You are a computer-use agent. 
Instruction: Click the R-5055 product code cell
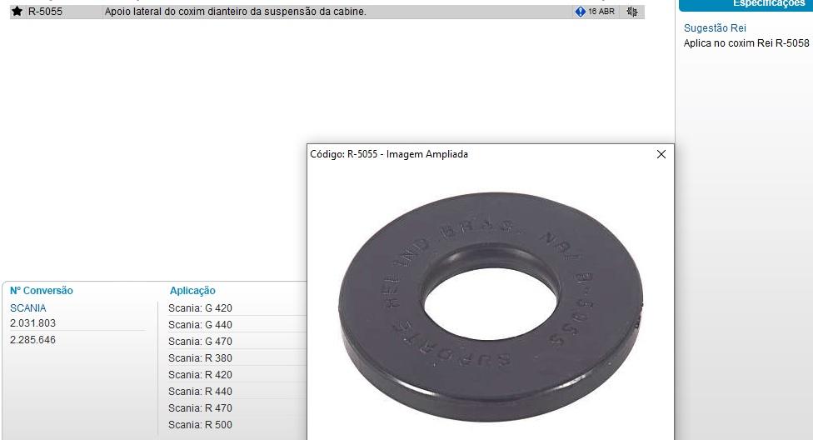pyautogui.click(x=45, y=12)
